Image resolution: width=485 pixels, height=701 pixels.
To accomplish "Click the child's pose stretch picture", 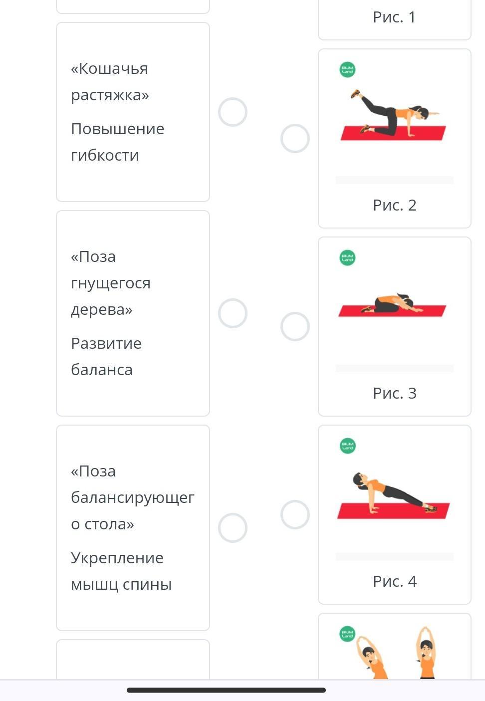I will [393, 305].
